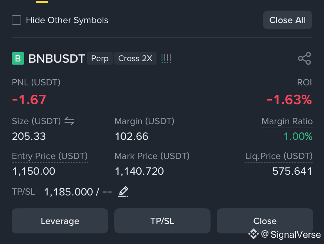324x244 pixels.
Task: Enable the Hide Other Symbols checkbox
Action: coord(16,20)
